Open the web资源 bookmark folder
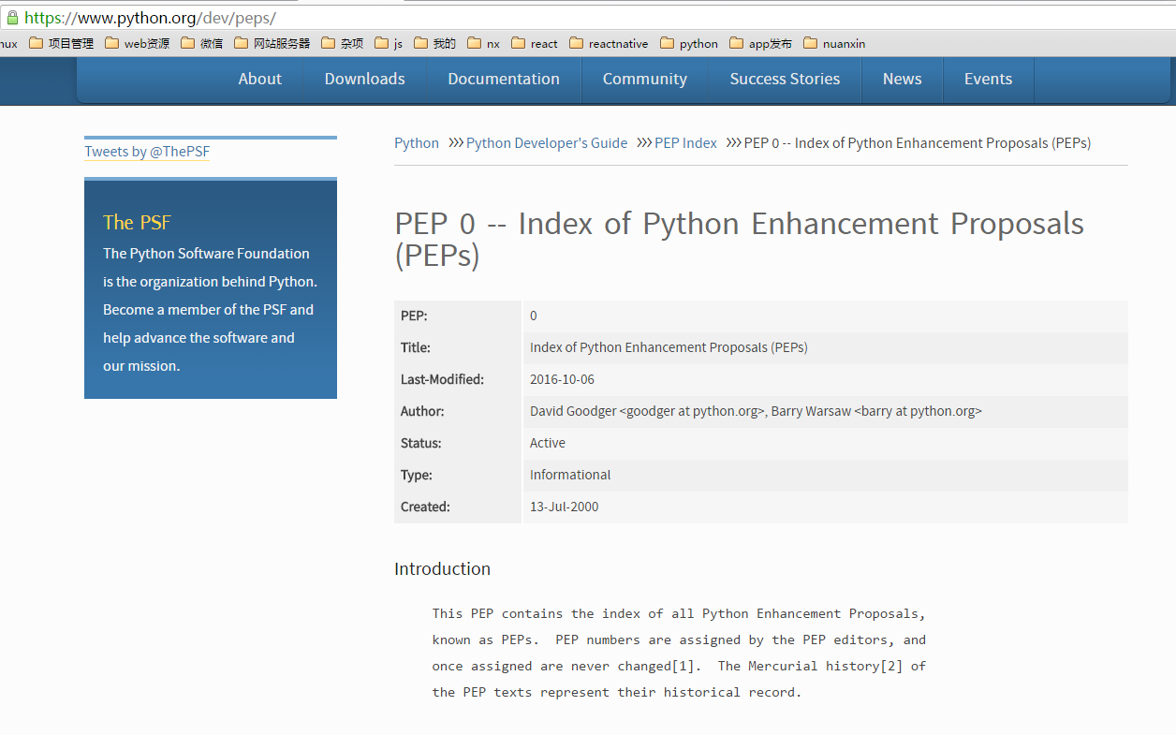The height and width of the screenshot is (735, 1176). point(137,43)
